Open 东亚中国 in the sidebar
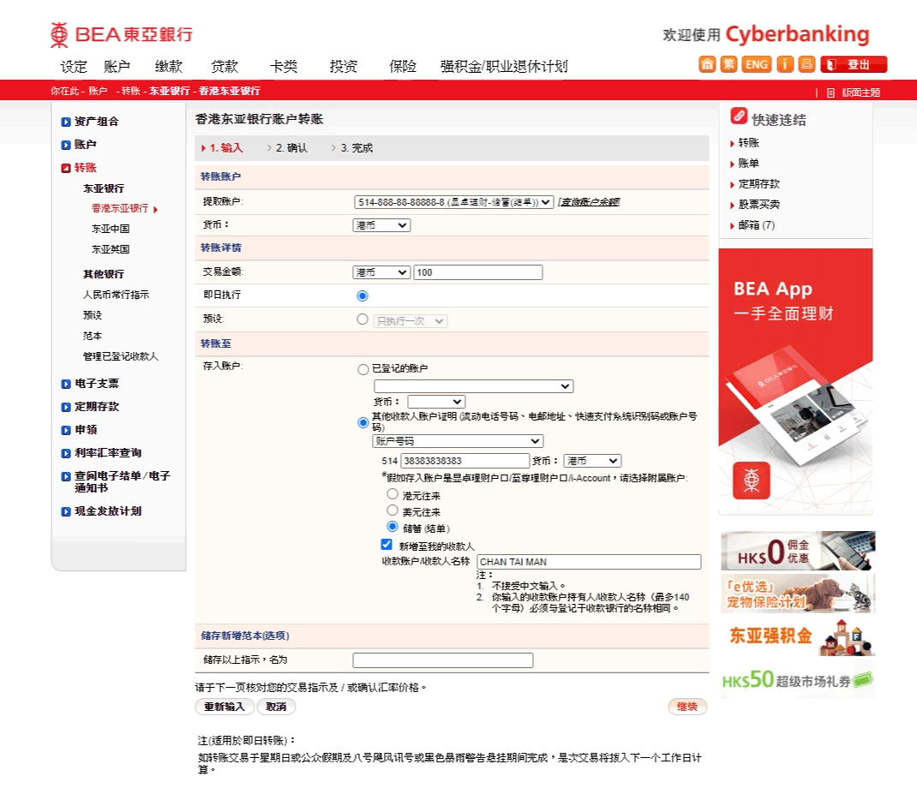 [111, 229]
